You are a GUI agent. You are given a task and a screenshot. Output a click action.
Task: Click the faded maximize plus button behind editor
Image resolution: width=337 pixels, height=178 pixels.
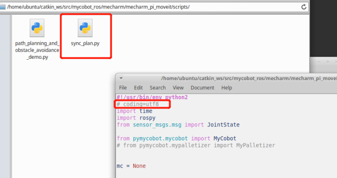click(x=328, y=62)
